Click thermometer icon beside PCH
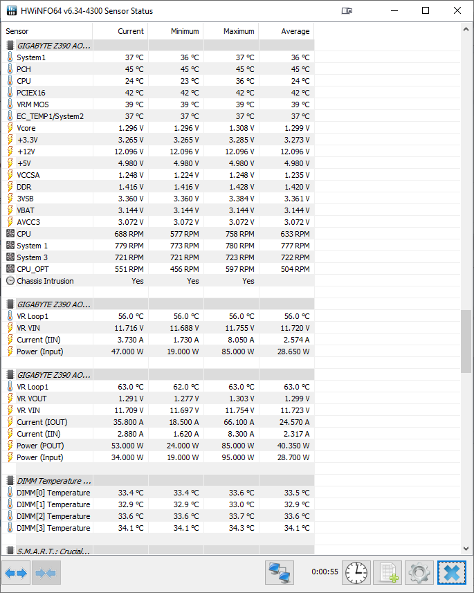Screen dimensions: 474x593 point(10,69)
